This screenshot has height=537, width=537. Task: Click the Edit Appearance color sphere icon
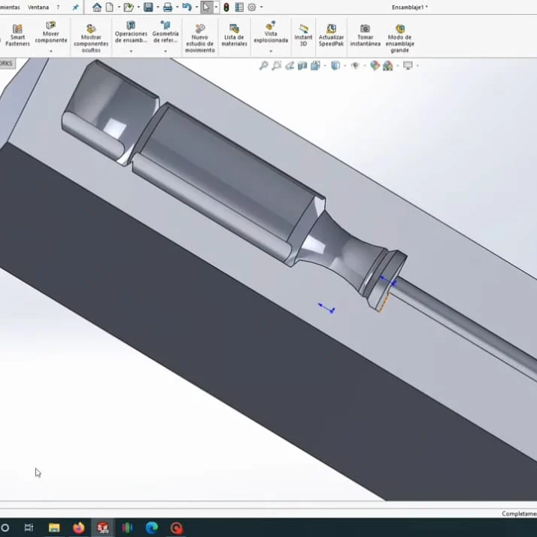(x=375, y=66)
